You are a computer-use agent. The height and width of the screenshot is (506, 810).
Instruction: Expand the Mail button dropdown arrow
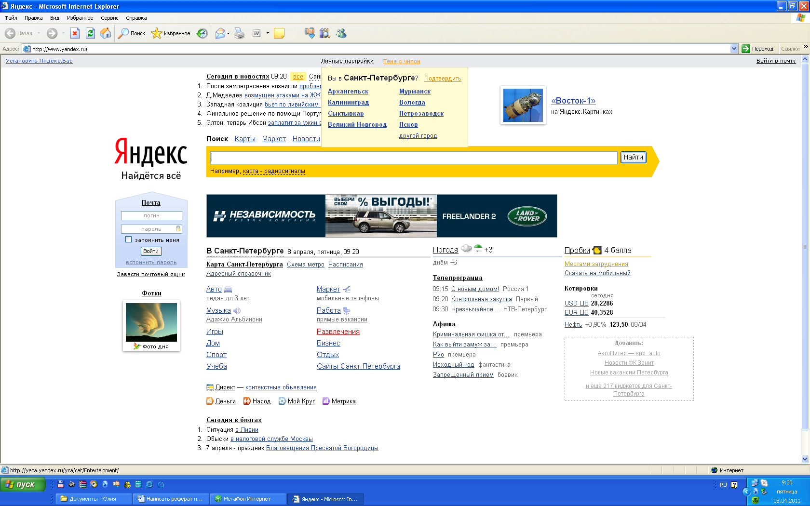[x=229, y=33]
